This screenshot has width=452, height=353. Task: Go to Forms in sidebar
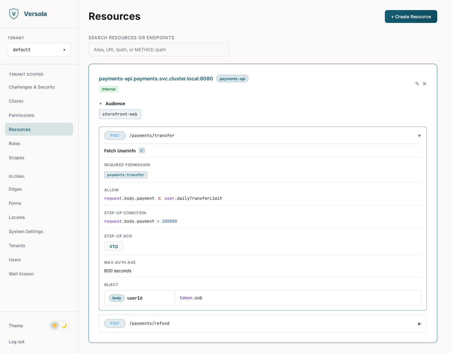pos(39,203)
